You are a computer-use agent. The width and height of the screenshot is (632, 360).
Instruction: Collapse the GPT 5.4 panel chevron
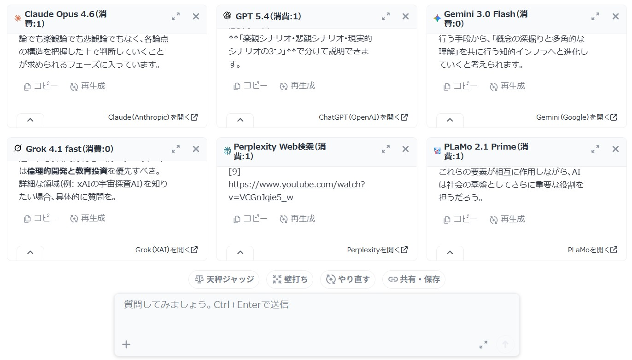[x=240, y=120]
